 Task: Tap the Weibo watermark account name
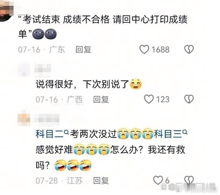pos(193,187)
